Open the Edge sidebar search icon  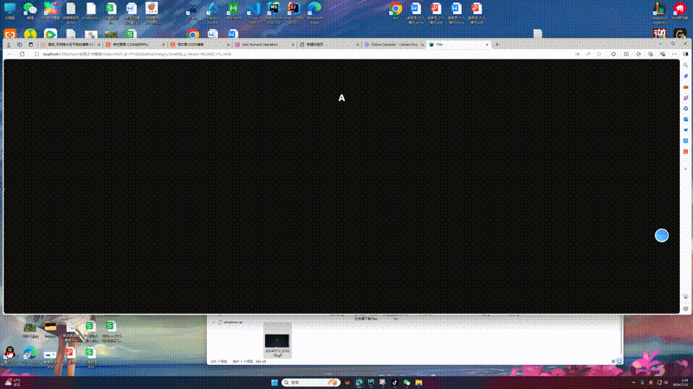click(685, 66)
